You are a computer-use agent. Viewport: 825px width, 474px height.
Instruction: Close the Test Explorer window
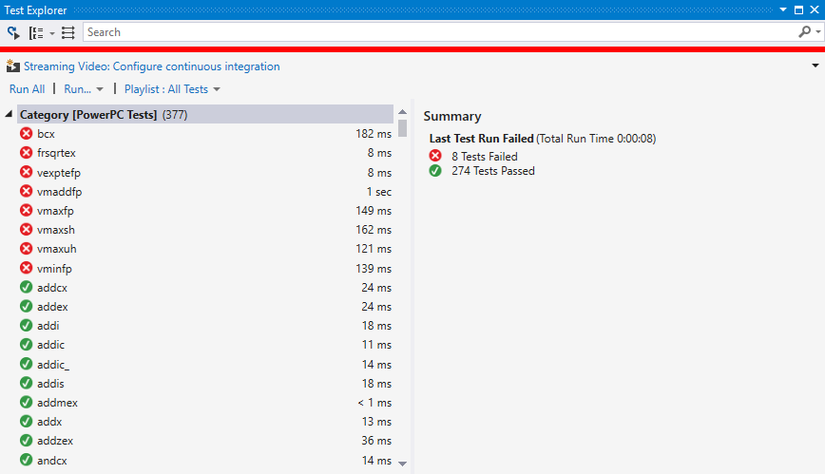[815, 9]
